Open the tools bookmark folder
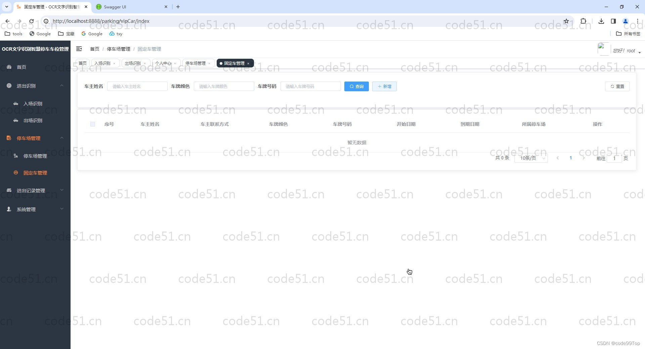This screenshot has width=645, height=349. (x=13, y=34)
